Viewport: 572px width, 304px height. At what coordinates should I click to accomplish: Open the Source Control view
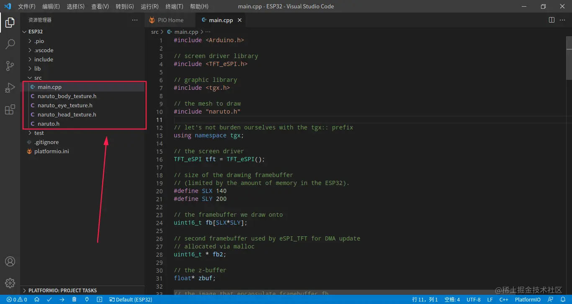10,66
